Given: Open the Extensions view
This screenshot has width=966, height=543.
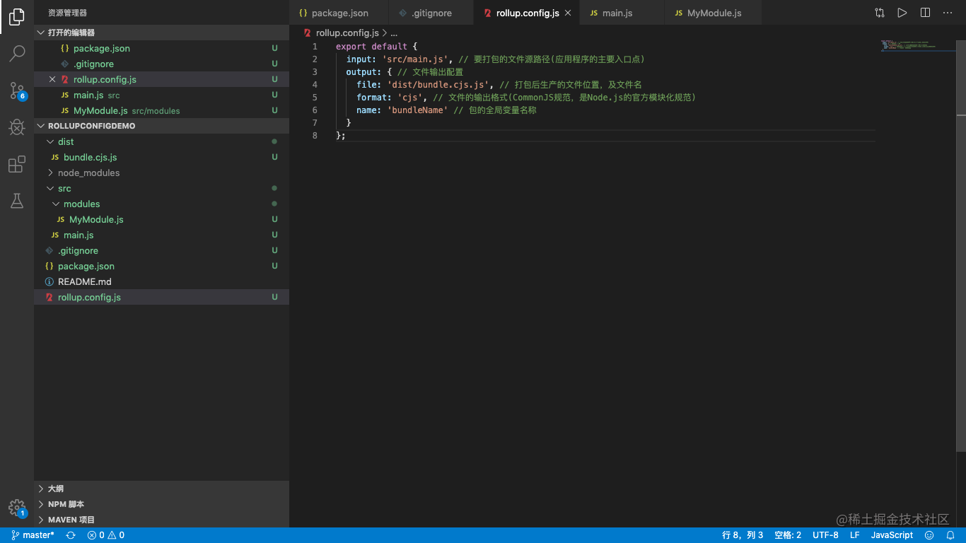Looking at the screenshot, I should pos(17,164).
